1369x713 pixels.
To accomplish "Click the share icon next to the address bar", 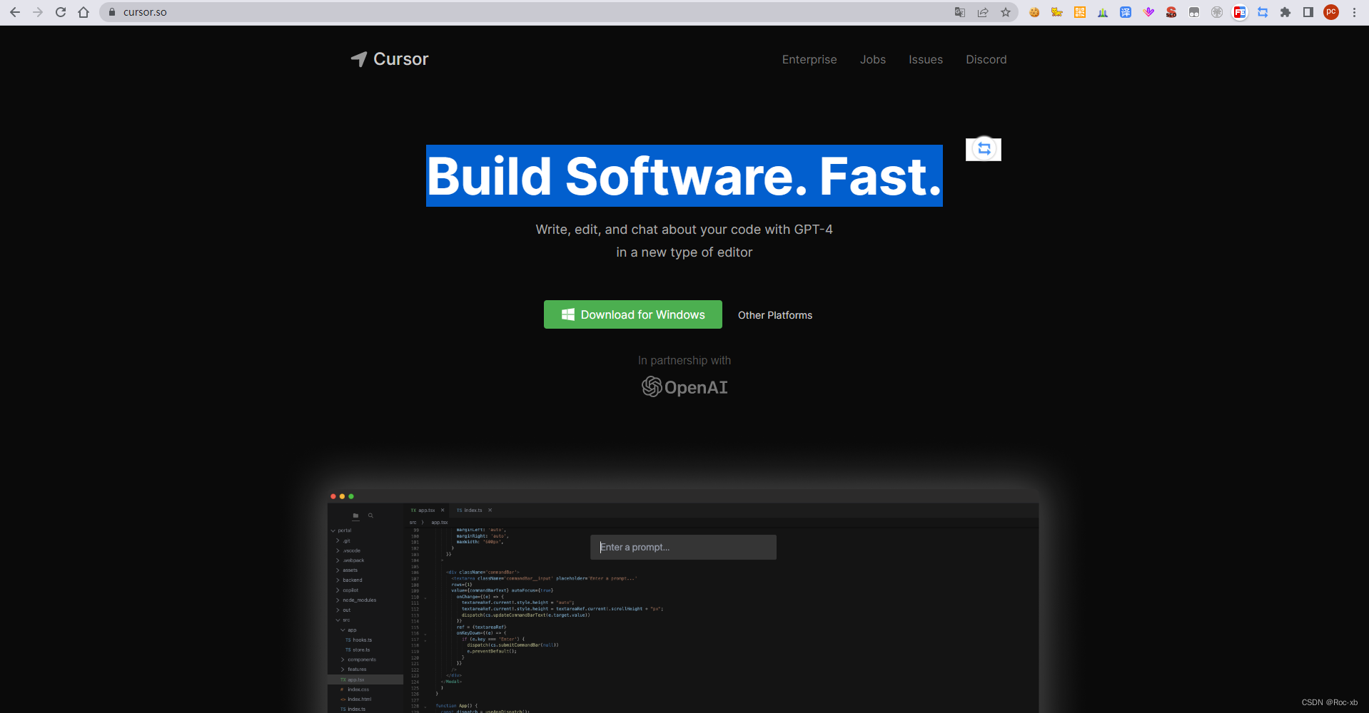I will (x=983, y=12).
